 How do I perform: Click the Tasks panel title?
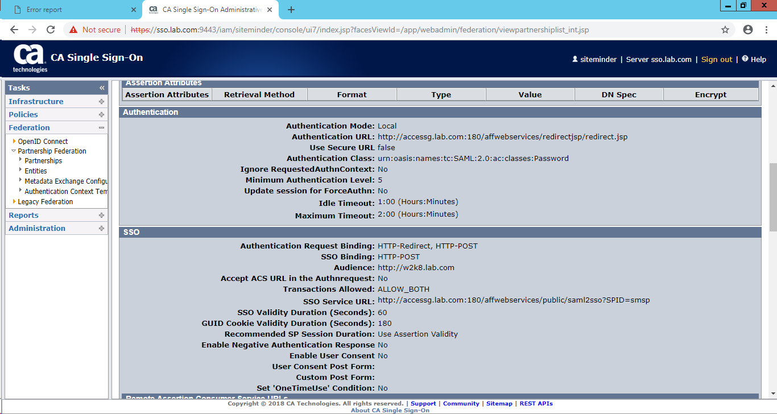click(x=19, y=88)
